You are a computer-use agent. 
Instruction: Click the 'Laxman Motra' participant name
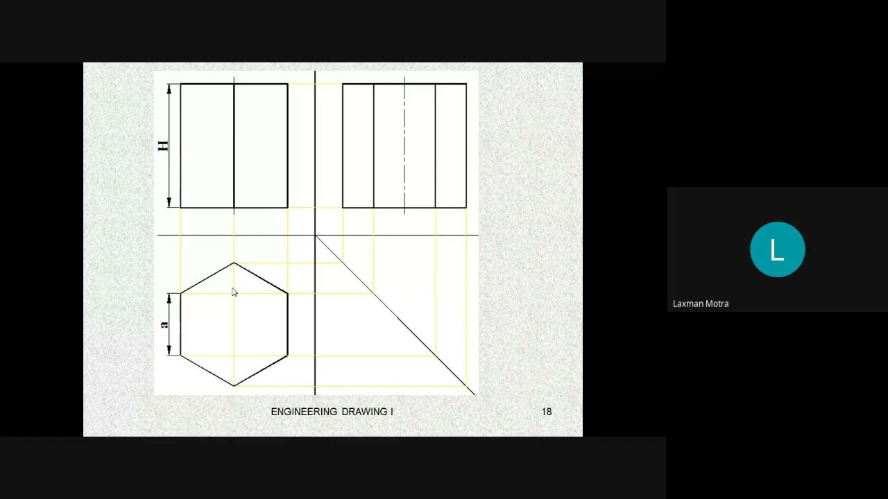(x=701, y=304)
